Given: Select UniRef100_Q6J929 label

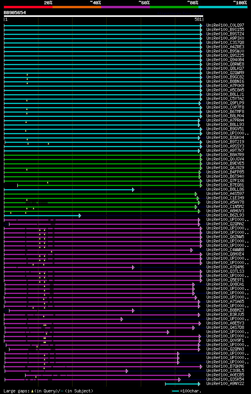Looking at the screenshot, I should [225, 168].
